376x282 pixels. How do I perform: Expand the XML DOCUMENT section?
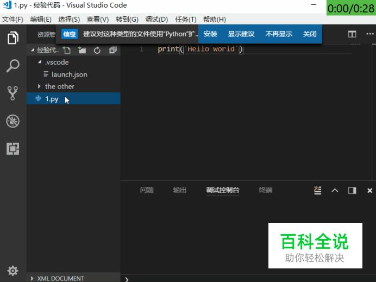pyautogui.click(x=32, y=278)
